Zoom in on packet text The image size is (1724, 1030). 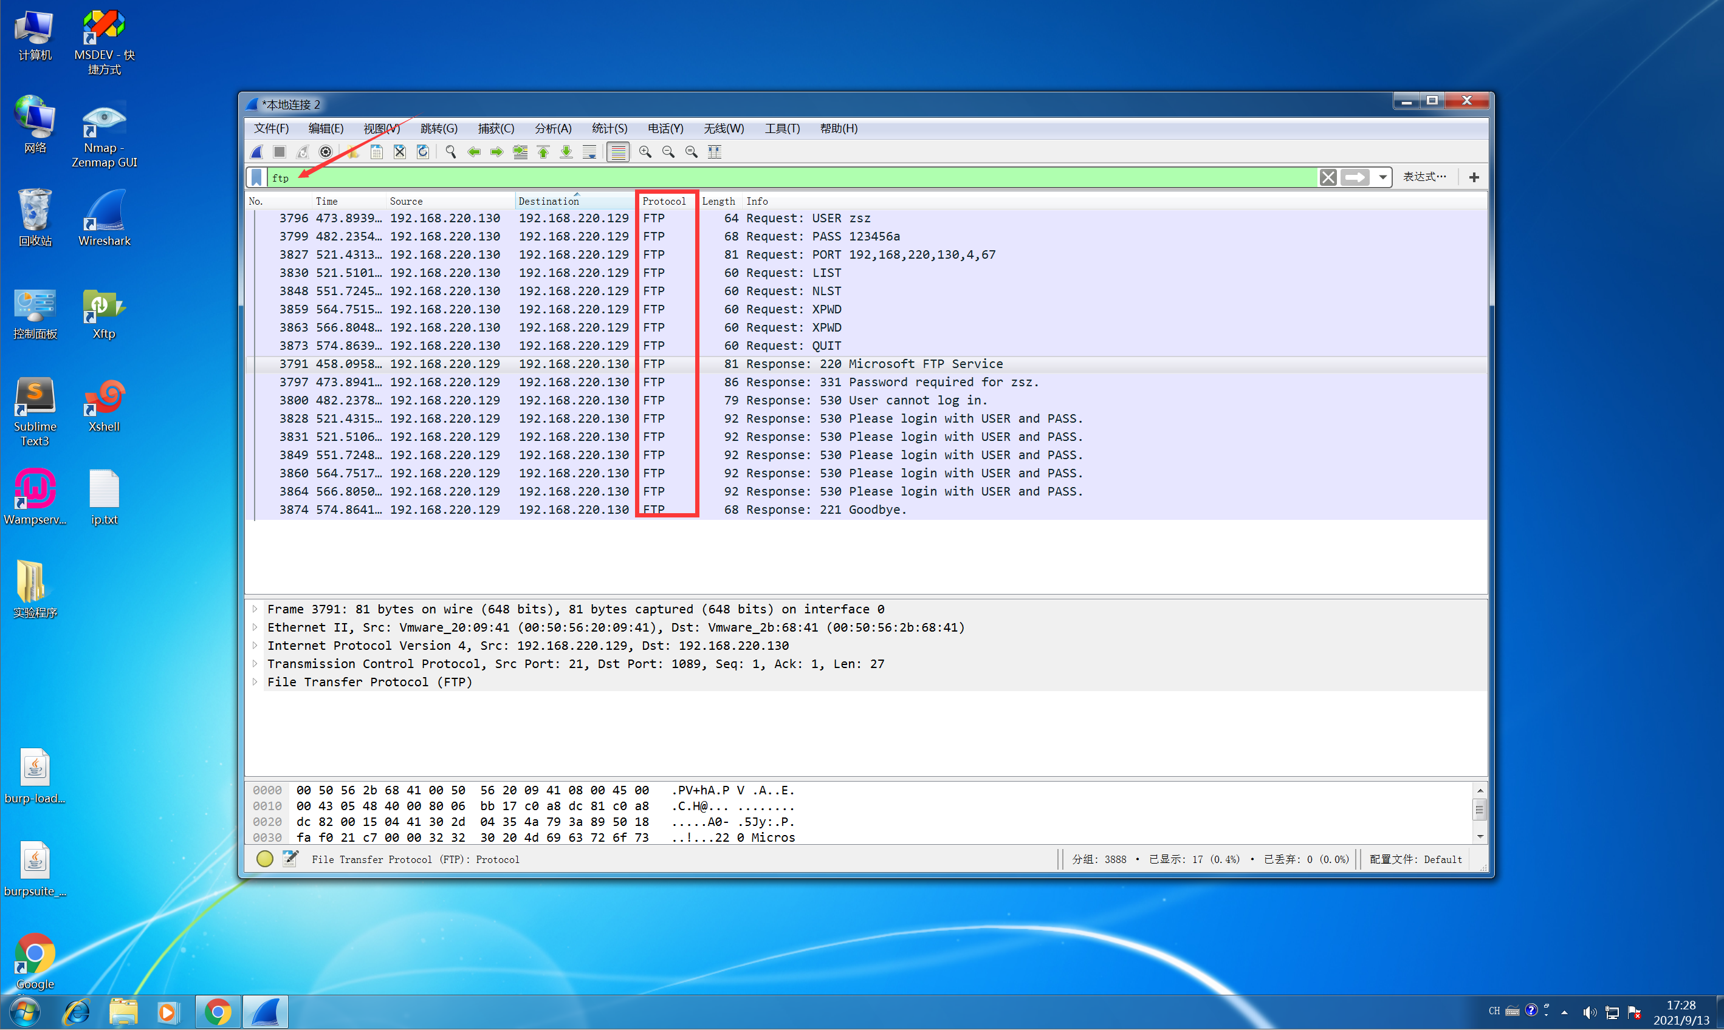coord(645,152)
